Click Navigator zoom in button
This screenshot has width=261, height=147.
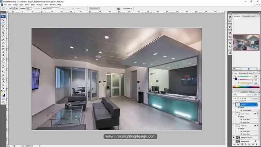[x=257, y=69]
